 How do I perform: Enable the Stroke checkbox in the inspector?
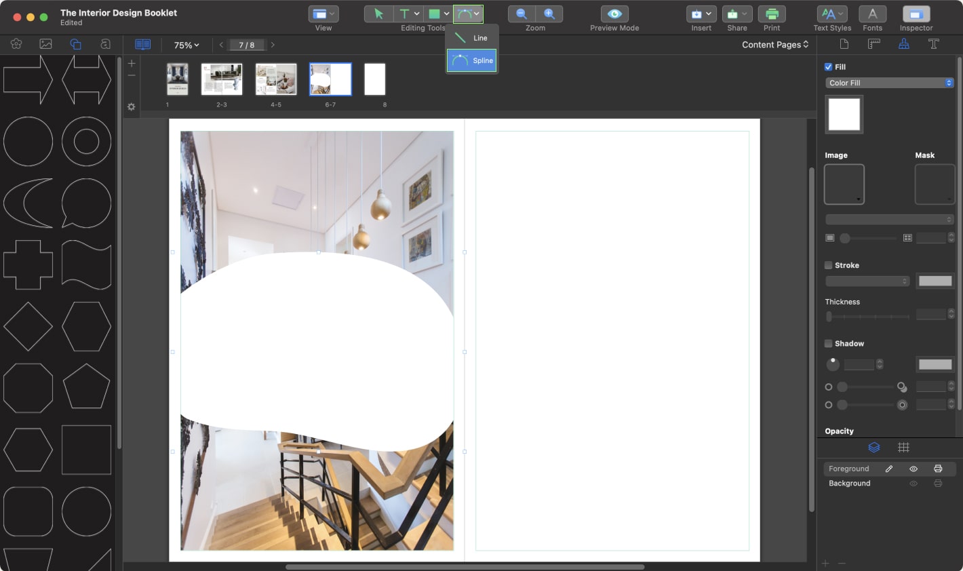tap(828, 265)
